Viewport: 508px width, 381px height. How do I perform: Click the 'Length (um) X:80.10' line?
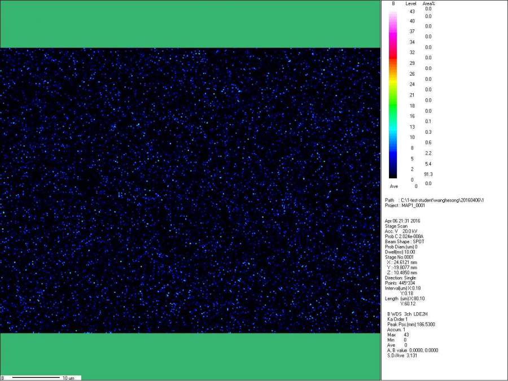405,299
